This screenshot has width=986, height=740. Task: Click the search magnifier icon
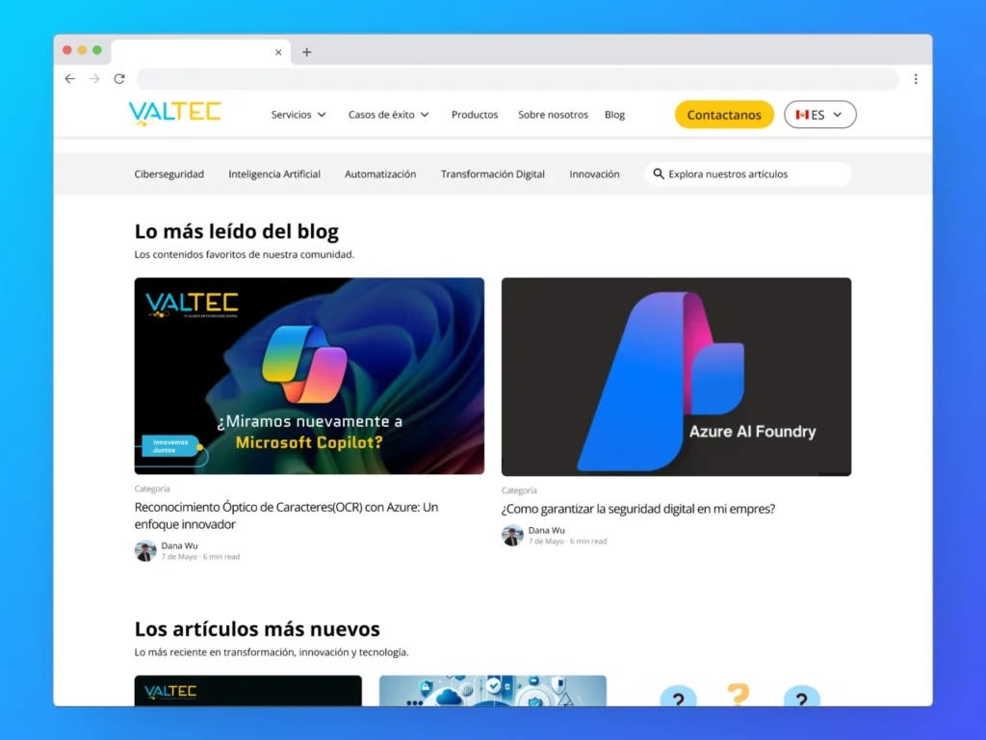tap(659, 173)
